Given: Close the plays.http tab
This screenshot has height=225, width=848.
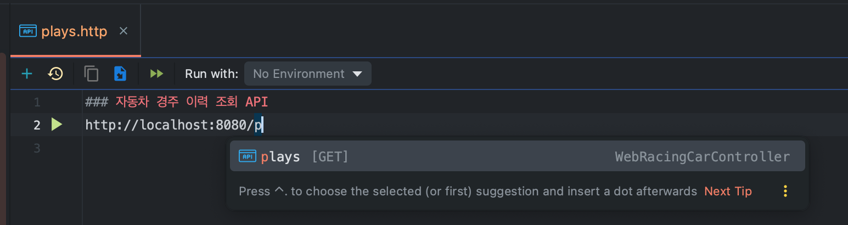Looking at the screenshot, I should tap(123, 31).
